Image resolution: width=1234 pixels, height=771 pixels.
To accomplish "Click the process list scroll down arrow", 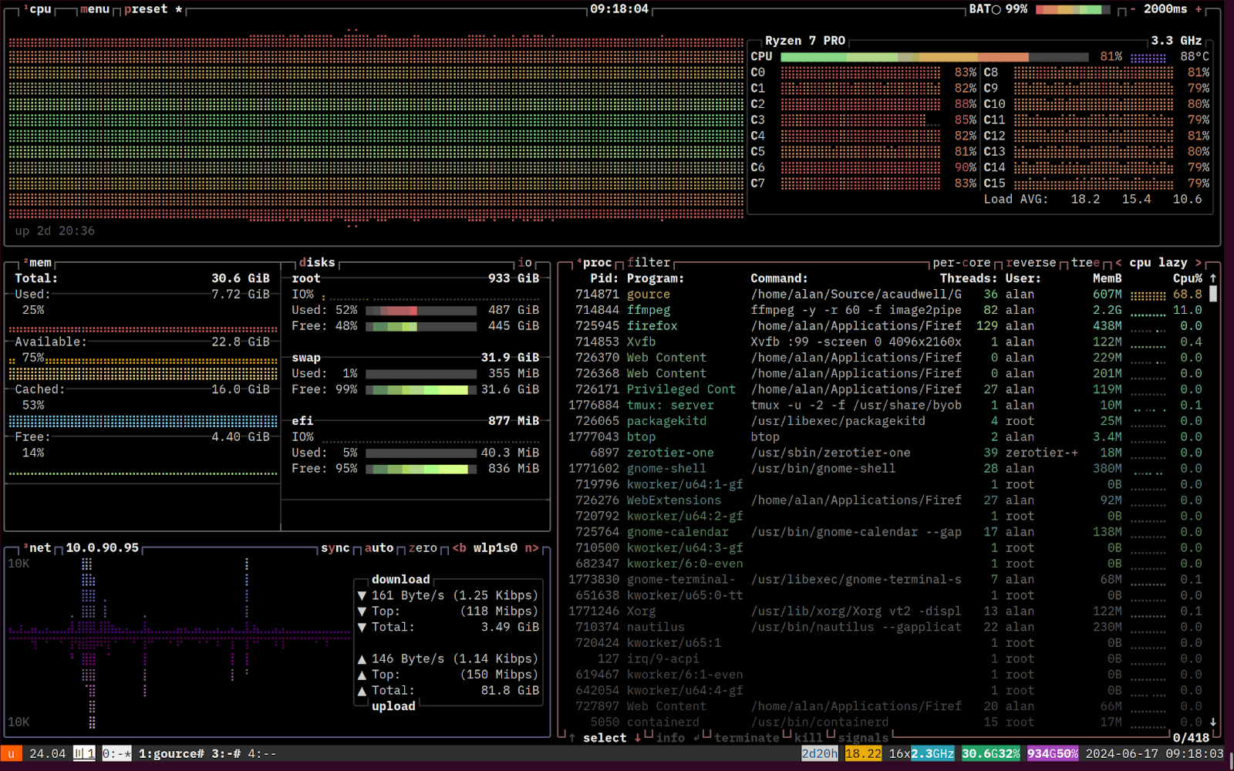I will (1213, 722).
